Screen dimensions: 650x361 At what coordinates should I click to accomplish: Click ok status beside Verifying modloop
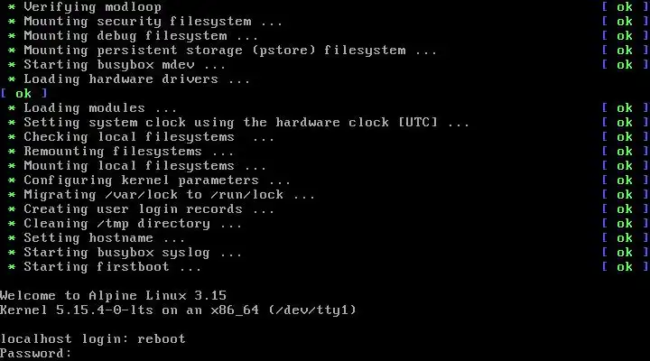pyautogui.click(x=625, y=7)
